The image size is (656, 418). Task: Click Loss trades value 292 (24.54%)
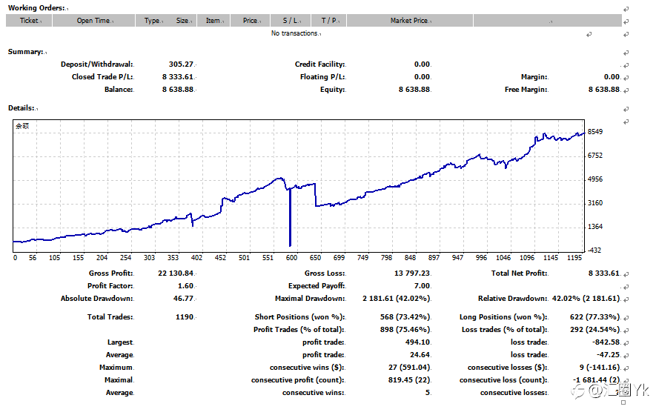594,330
